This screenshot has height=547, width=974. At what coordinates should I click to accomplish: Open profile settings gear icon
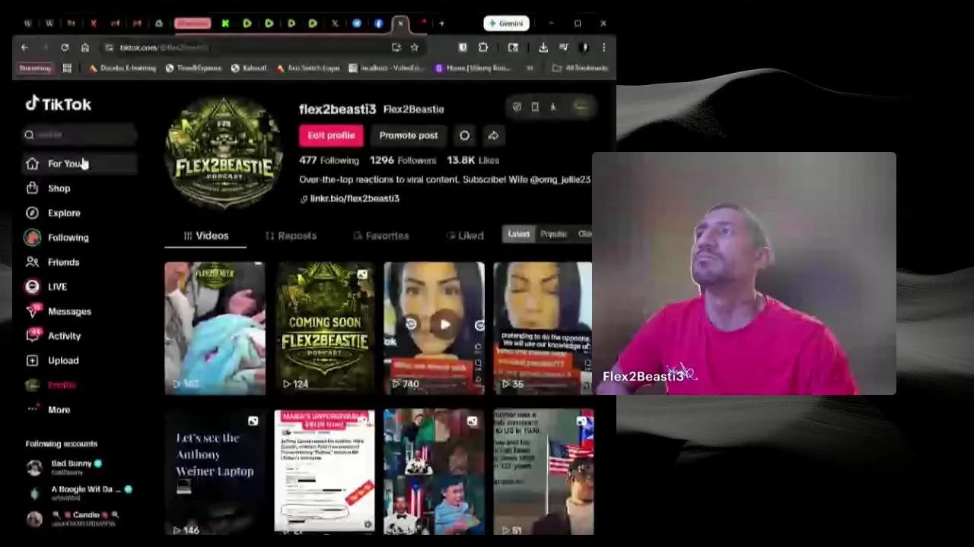coord(464,135)
